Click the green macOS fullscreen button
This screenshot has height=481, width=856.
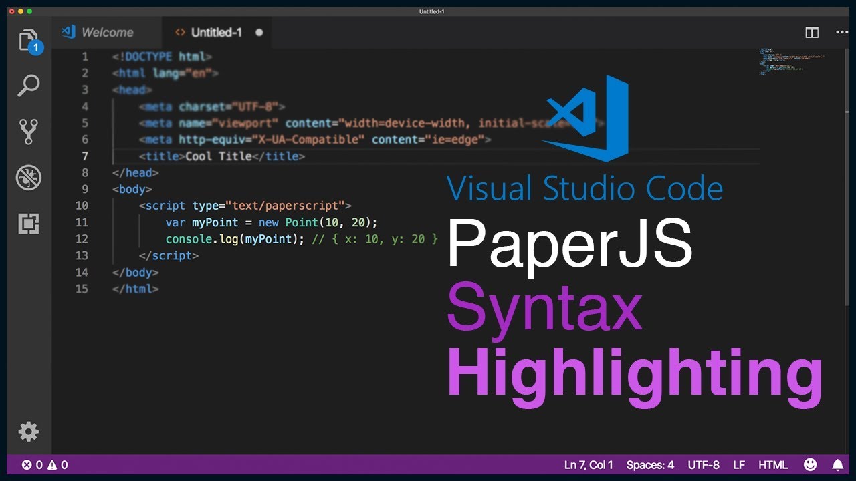tap(29, 11)
